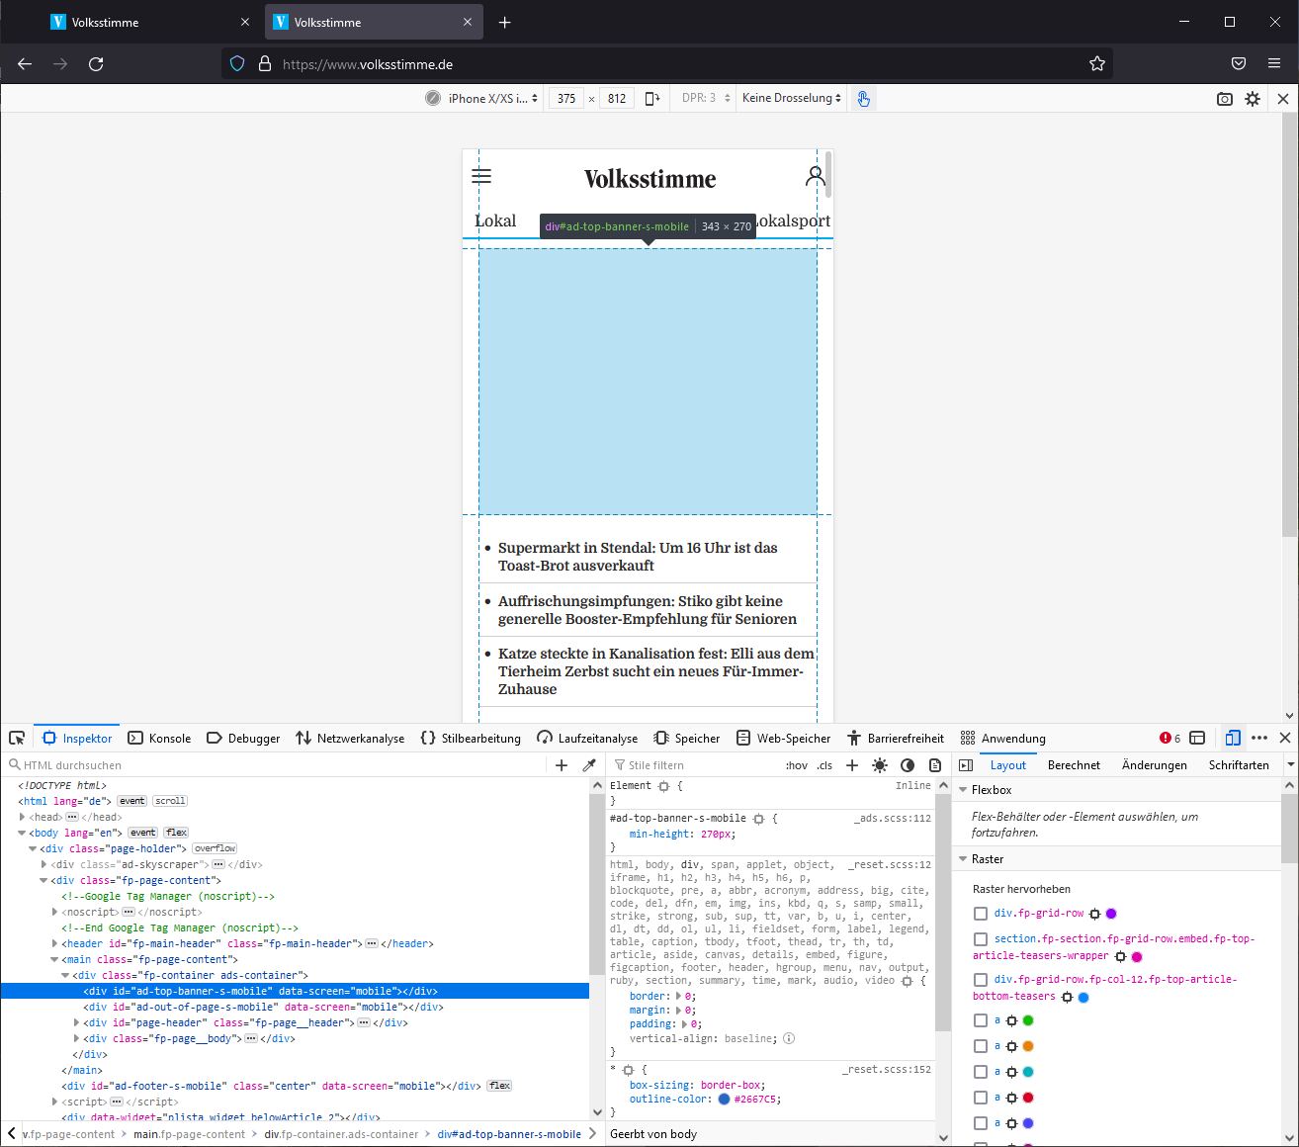
Task: Enable grid highlight for div.fp-grid-row
Action: [980, 913]
